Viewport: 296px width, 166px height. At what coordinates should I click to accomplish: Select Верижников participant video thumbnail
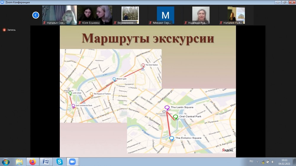(130, 15)
